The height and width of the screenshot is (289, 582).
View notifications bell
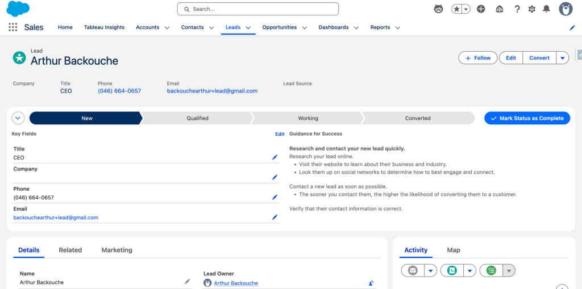point(546,9)
